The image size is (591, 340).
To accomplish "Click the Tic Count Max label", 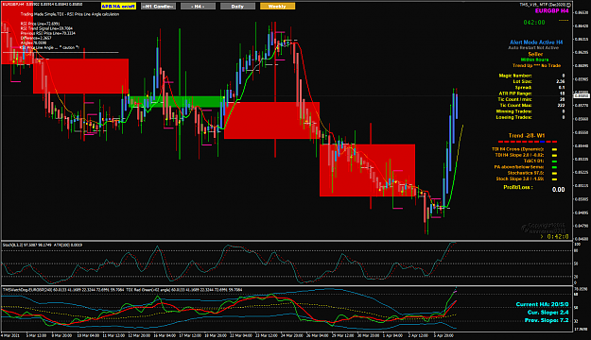I will pos(515,106).
